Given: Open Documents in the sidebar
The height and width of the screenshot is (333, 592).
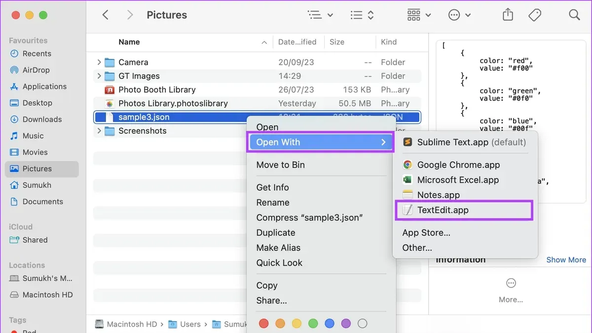Looking at the screenshot, I should click(x=42, y=201).
